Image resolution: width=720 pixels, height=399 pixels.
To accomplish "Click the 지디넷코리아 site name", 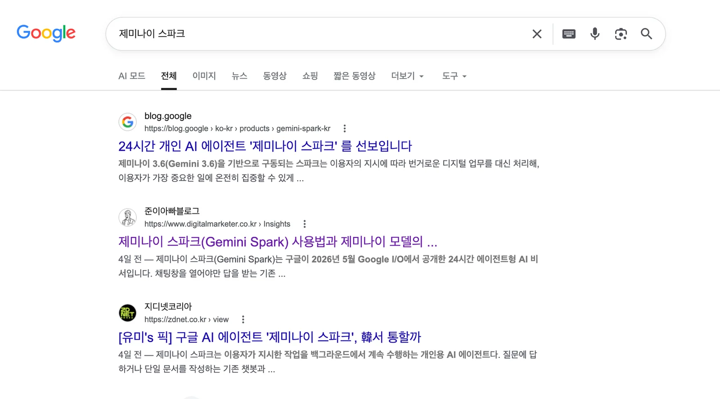I will click(x=168, y=307).
